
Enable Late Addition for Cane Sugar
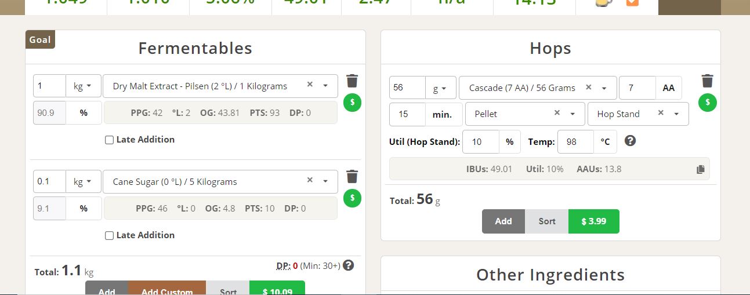[x=109, y=235]
